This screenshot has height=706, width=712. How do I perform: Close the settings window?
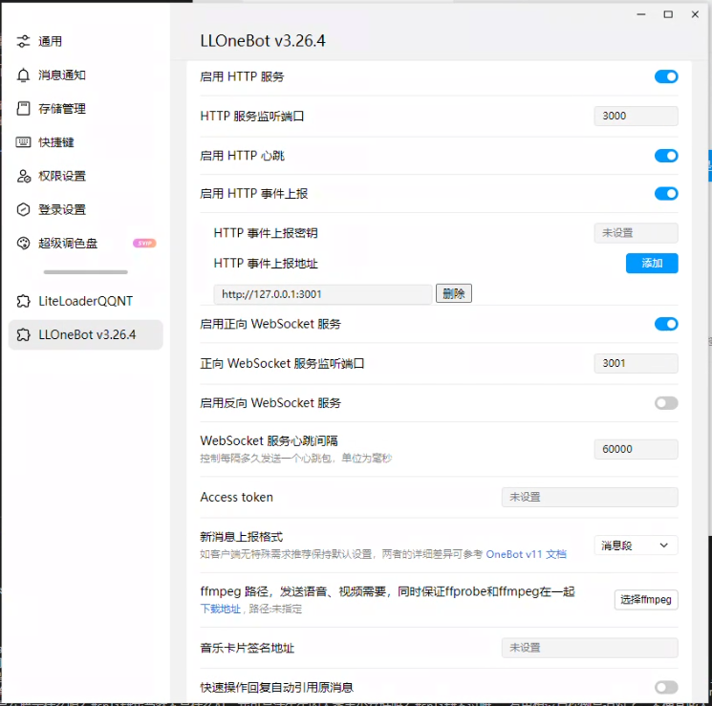pos(695,14)
